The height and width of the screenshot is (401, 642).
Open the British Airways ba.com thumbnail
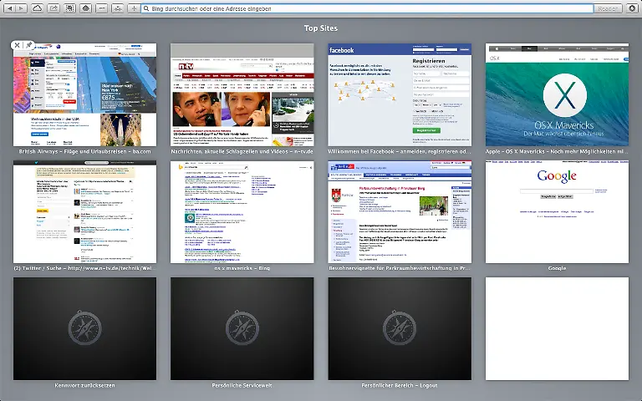tap(84, 95)
